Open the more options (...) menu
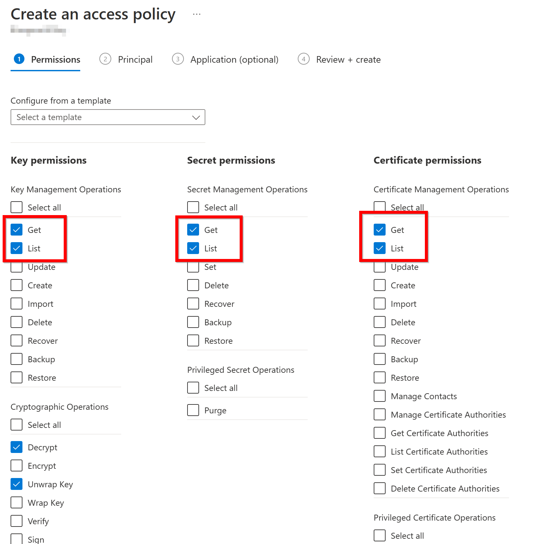Viewport: 549px width, 544px height. tap(196, 14)
